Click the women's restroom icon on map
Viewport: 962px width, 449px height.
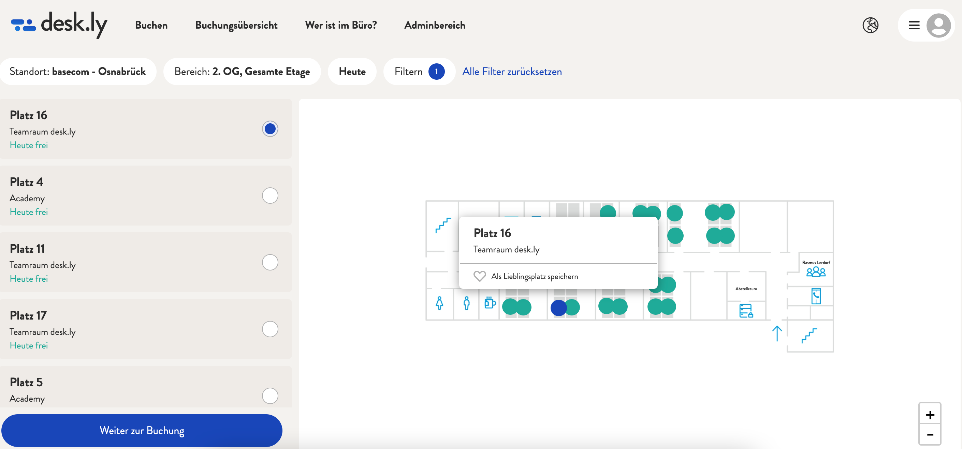(439, 303)
